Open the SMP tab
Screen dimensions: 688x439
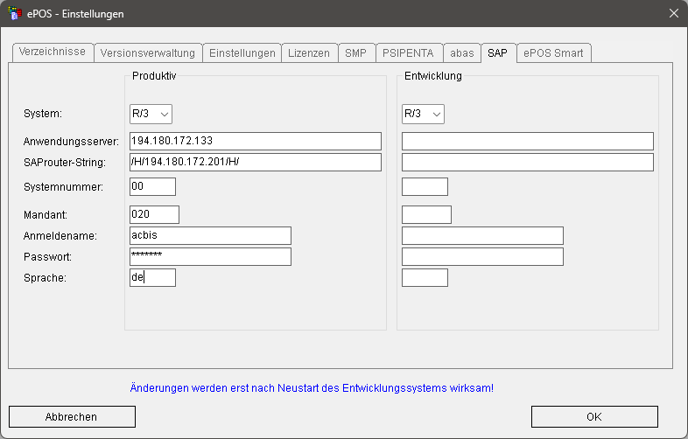coord(356,53)
